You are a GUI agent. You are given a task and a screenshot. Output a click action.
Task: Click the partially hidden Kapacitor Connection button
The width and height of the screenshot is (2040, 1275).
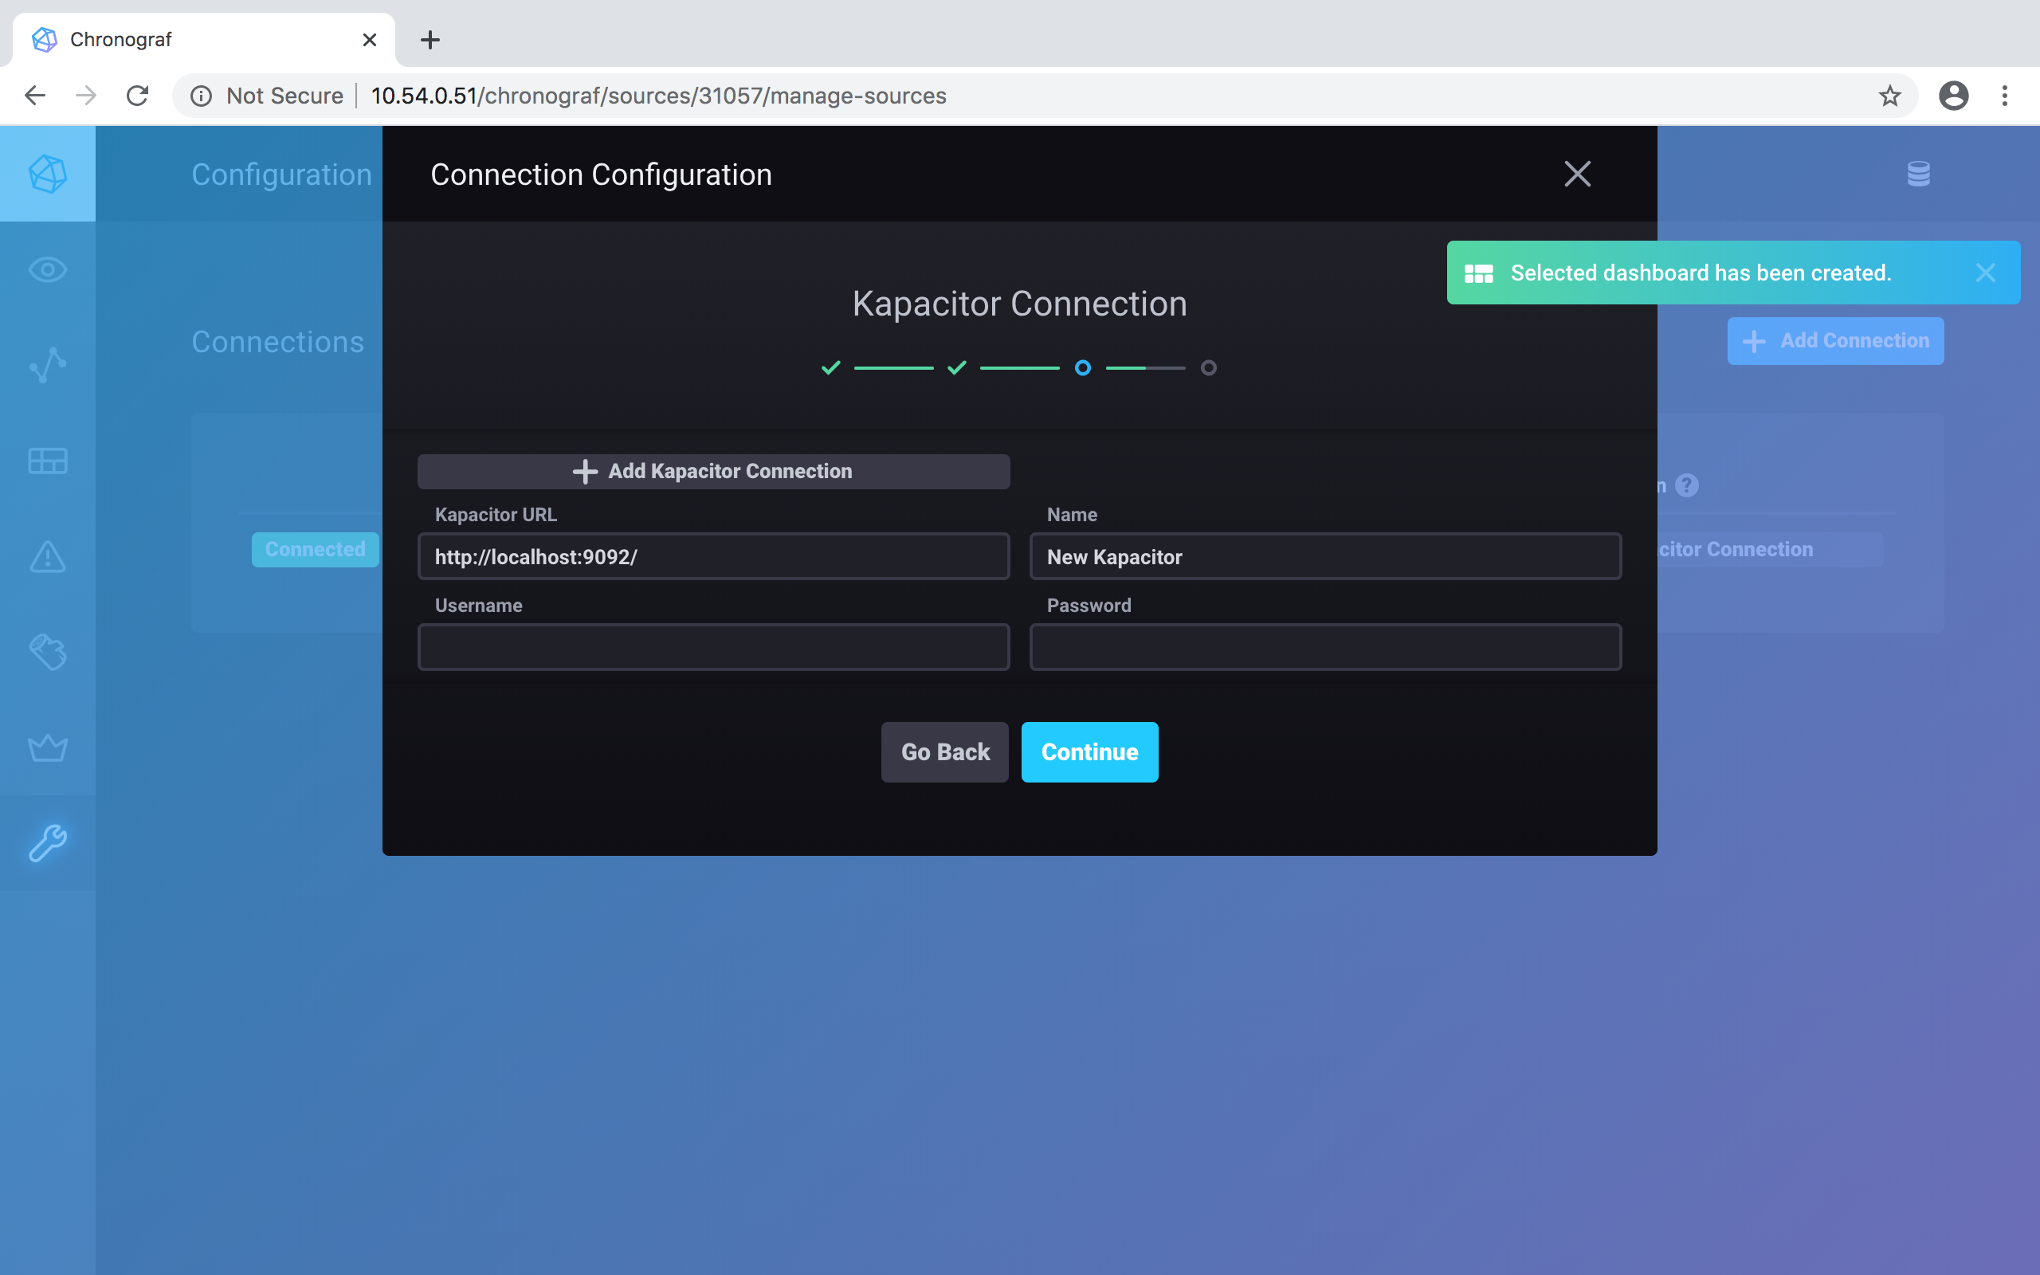(x=1768, y=550)
